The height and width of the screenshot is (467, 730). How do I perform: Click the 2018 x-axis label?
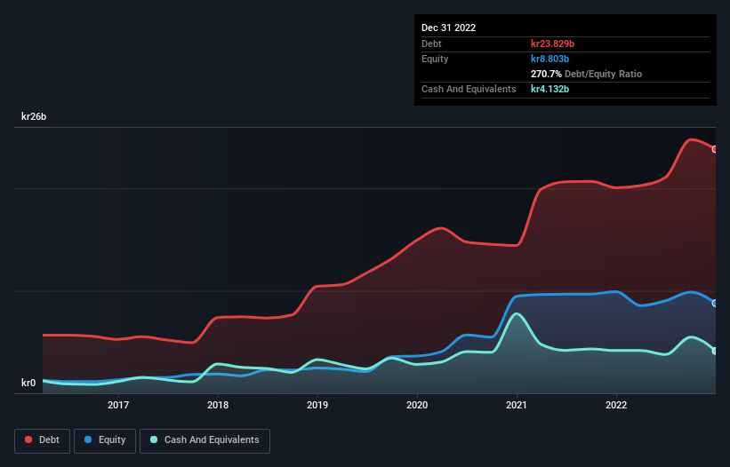(218, 405)
